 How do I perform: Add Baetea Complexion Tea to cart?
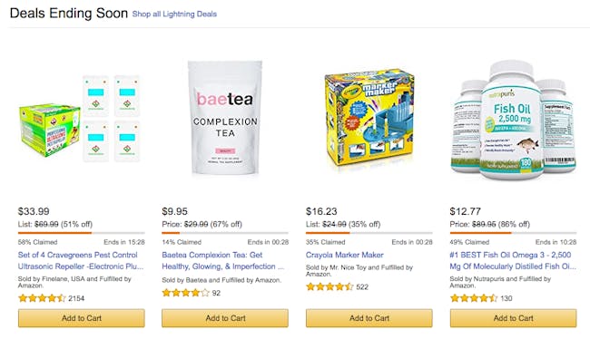[x=225, y=318]
